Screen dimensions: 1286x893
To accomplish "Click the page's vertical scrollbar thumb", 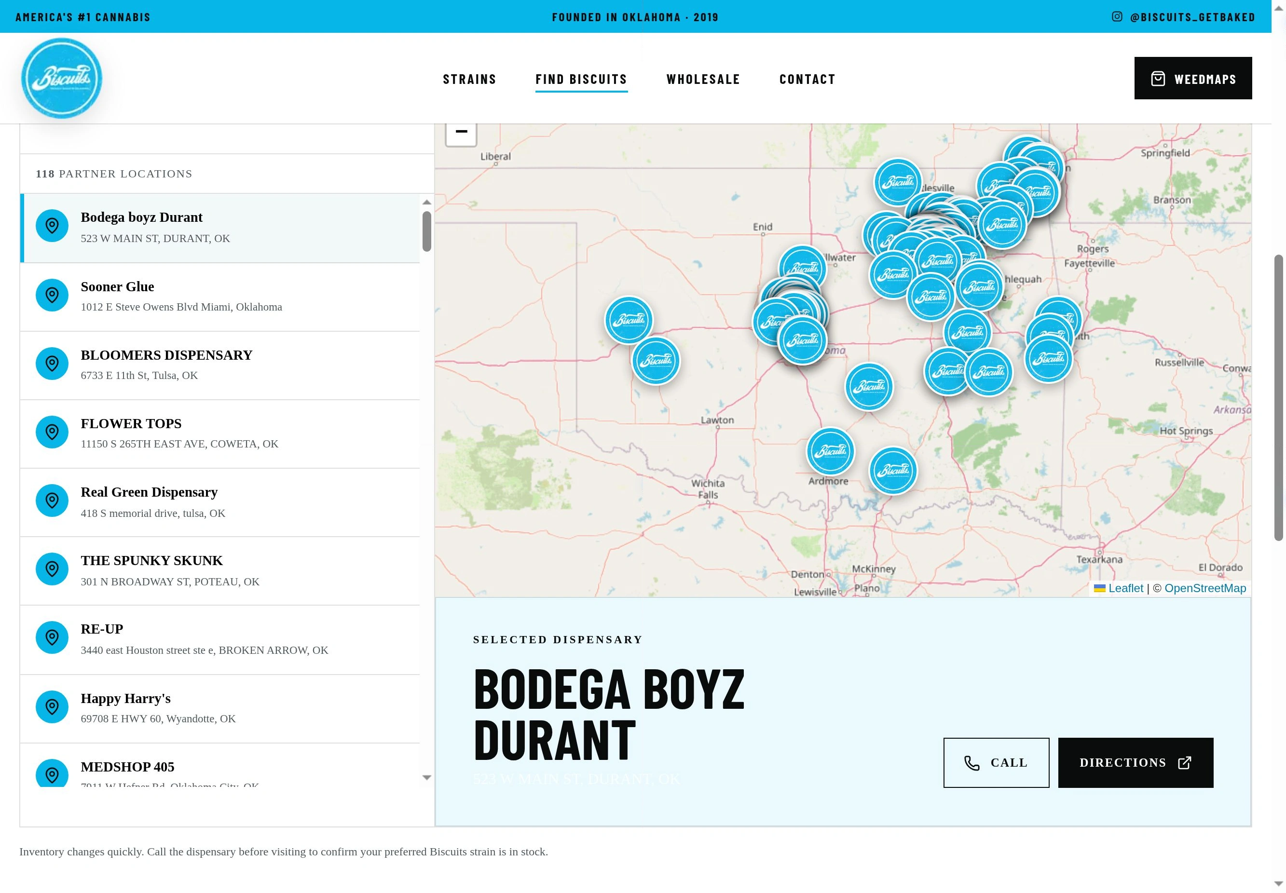I will pyautogui.click(x=1279, y=397).
